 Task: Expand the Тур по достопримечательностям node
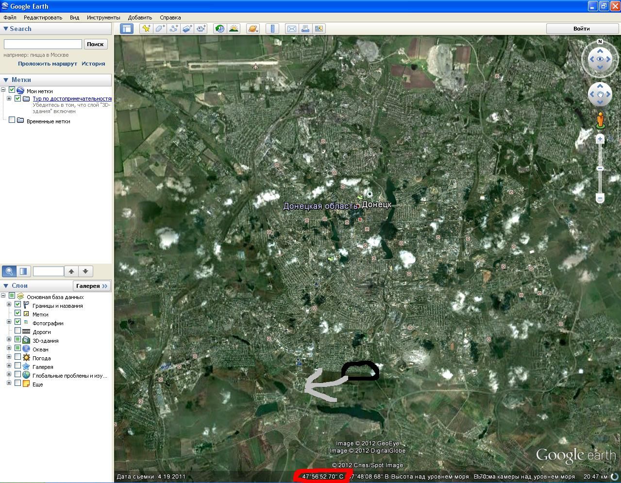[x=9, y=99]
